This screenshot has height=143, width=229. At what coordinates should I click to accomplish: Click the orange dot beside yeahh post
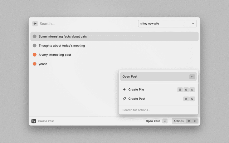[x=34, y=64]
